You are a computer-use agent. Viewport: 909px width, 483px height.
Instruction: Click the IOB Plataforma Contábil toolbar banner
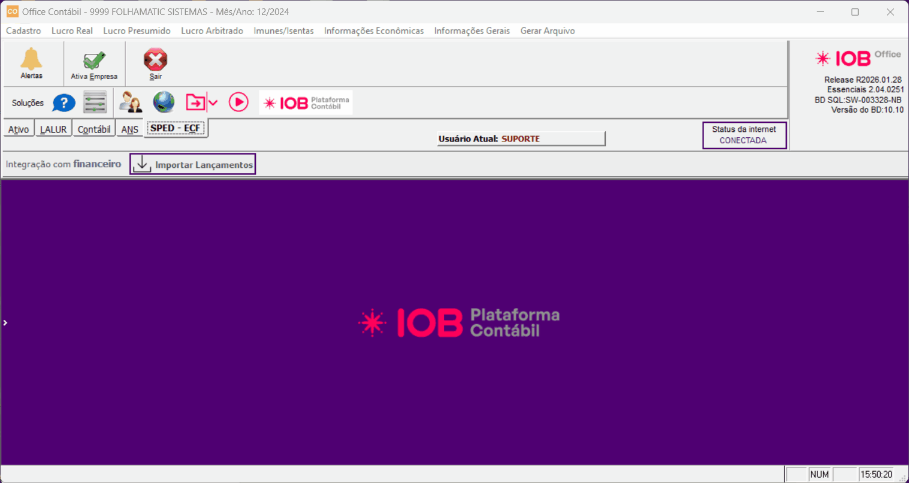(306, 103)
